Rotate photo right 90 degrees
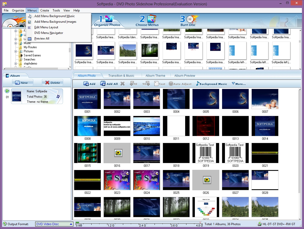This screenshot has height=229, width=304. (x=146, y=84)
